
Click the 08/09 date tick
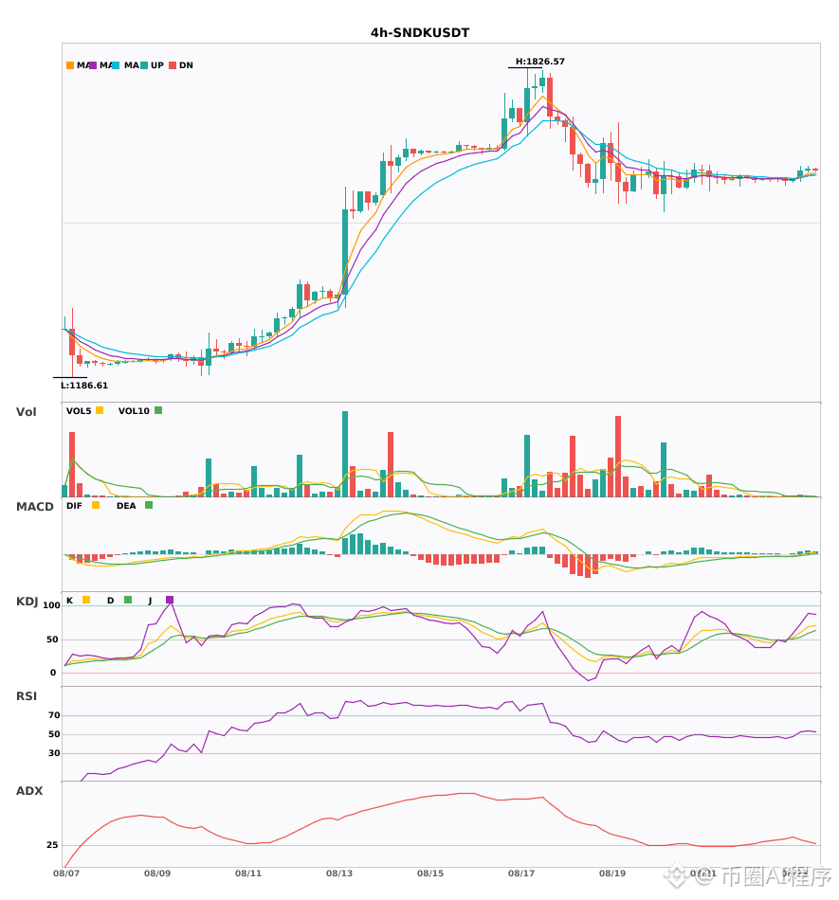click(157, 873)
